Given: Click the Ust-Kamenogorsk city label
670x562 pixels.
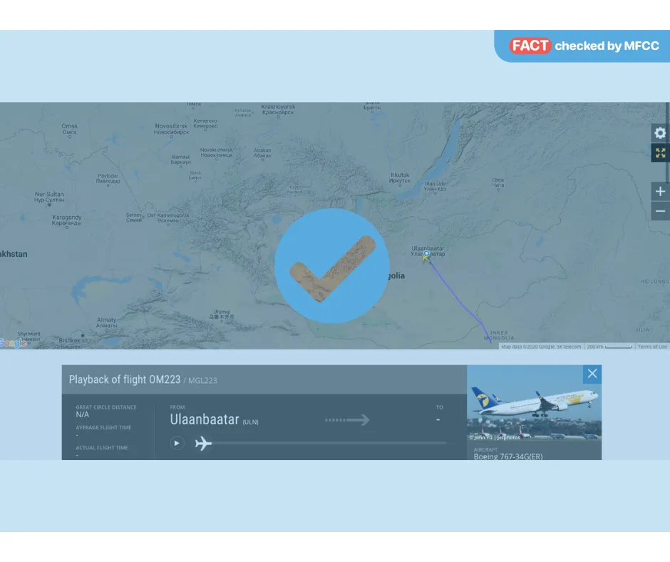Looking at the screenshot, I should [168, 218].
